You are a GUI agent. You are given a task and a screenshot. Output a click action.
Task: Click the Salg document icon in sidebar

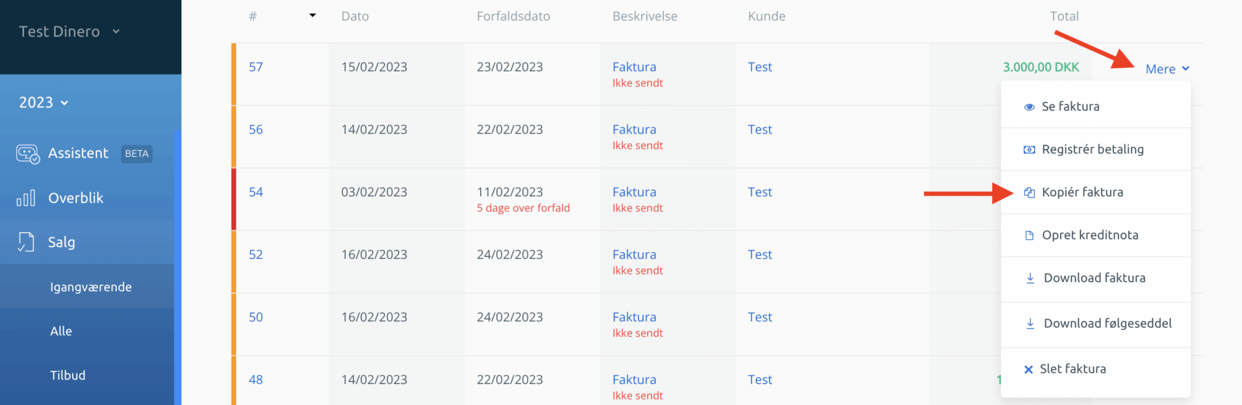[25, 242]
